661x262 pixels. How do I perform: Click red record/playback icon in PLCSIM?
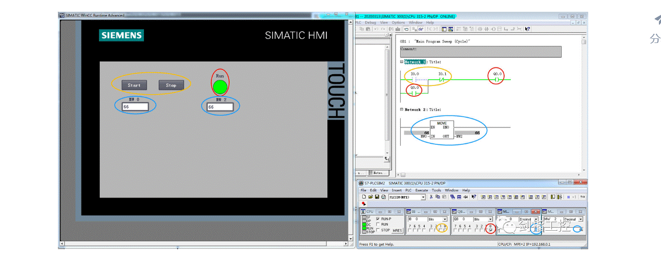pos(363,204)
